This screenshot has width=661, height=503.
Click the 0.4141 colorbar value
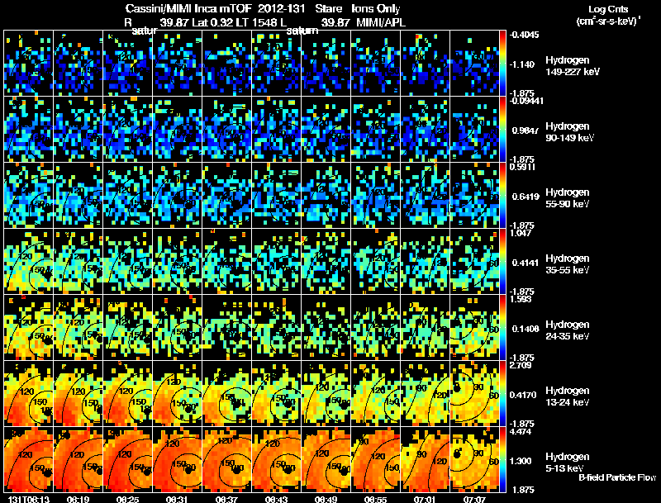pos(525,263)
